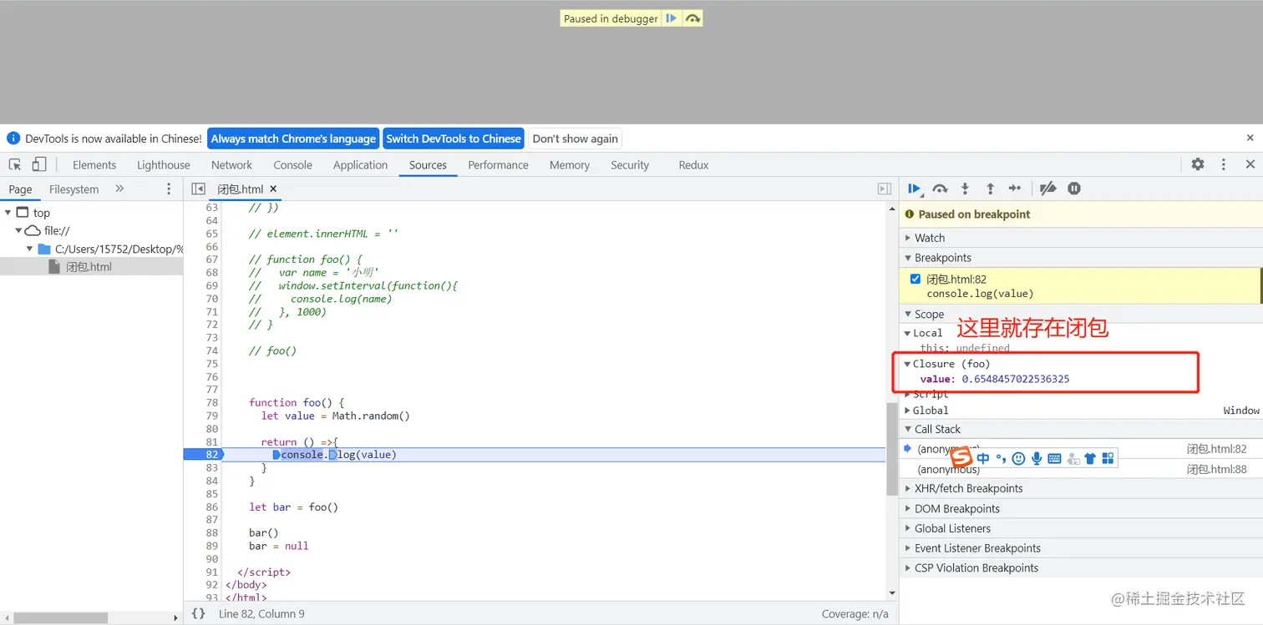Open the Sogou soft keyboard

point(1054,458)
